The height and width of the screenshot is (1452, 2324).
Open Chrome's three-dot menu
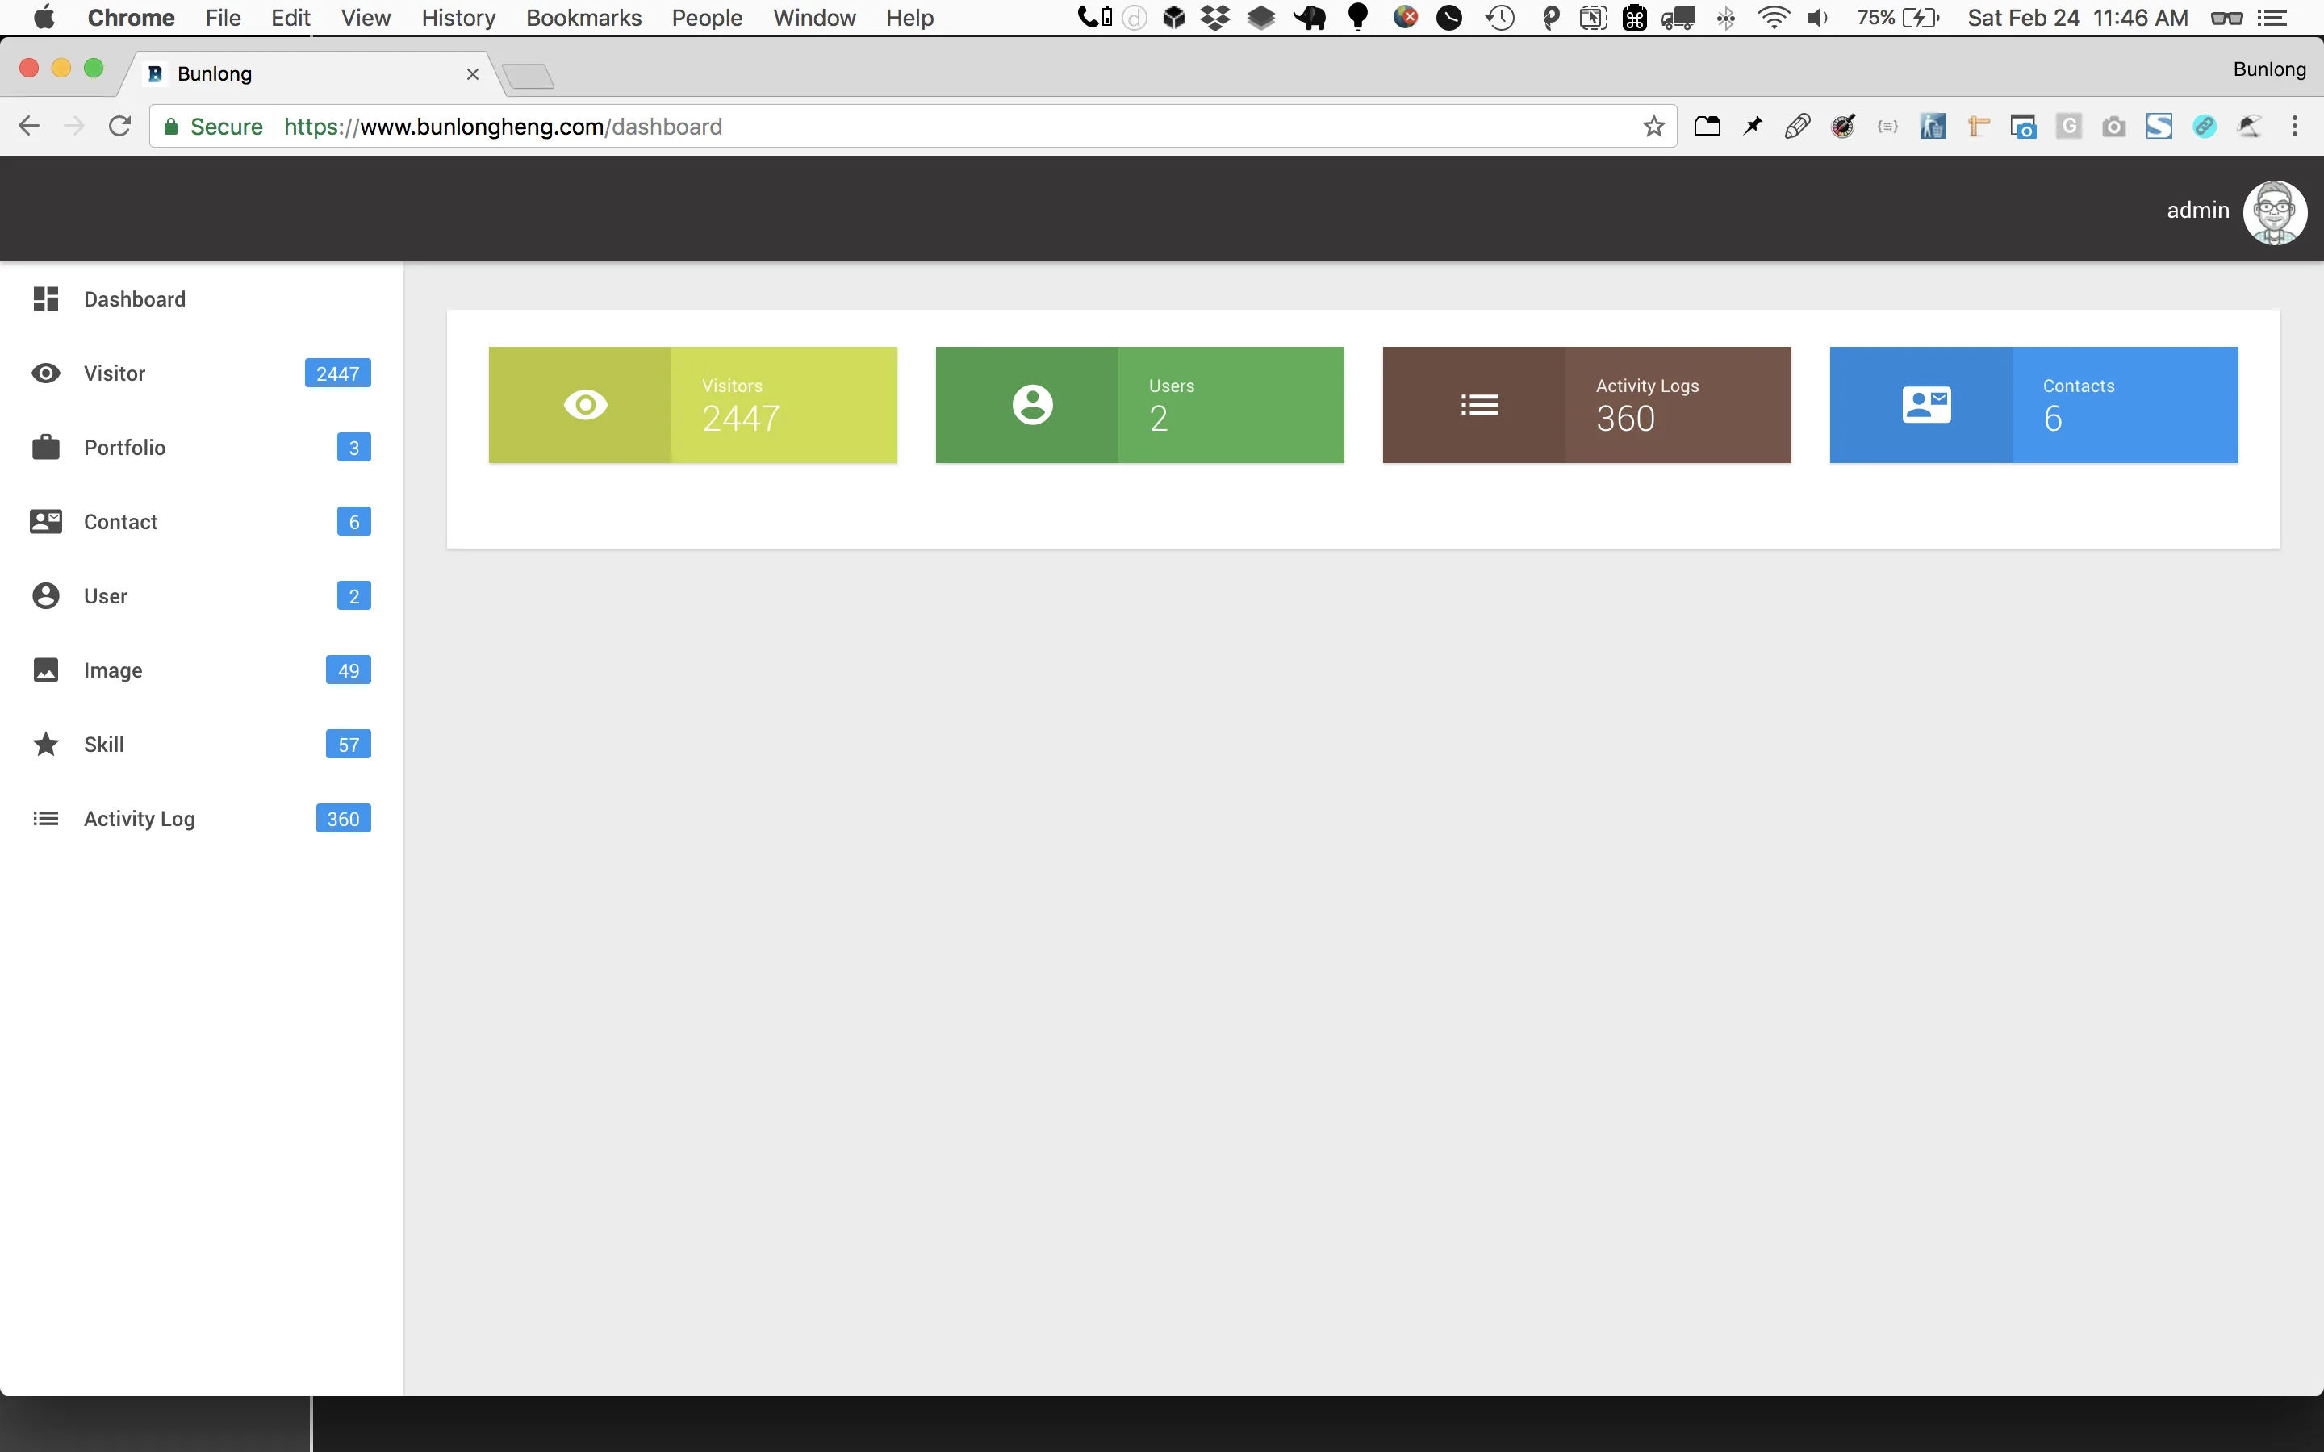2294,127
